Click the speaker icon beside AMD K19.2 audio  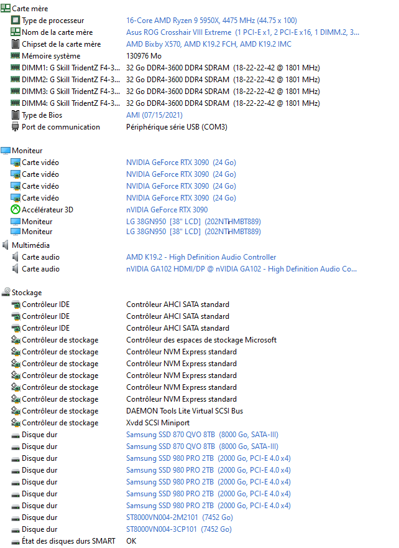[15, 257]
